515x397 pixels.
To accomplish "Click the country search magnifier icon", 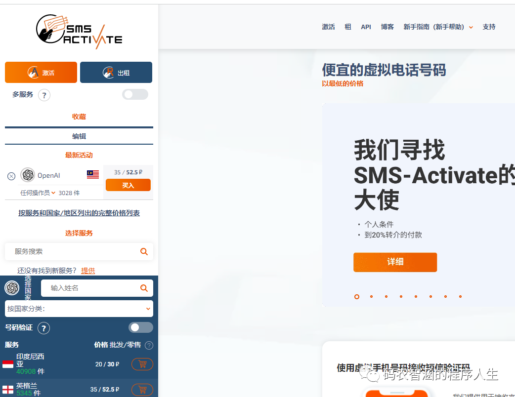I will point(144,288).
